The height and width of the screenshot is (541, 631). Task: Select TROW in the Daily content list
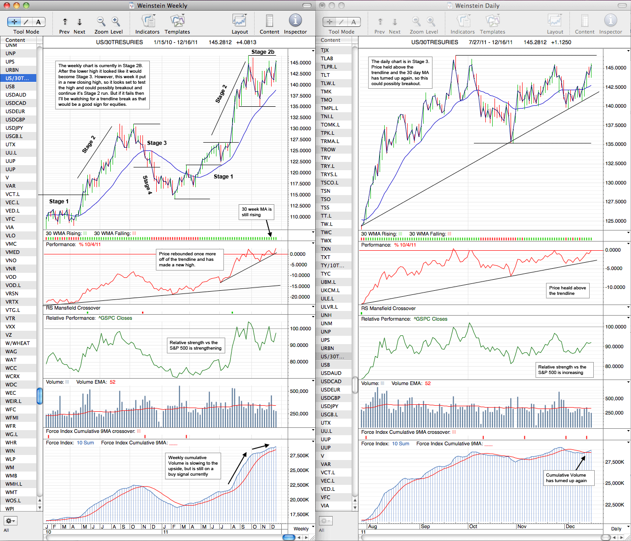[334, 150]
